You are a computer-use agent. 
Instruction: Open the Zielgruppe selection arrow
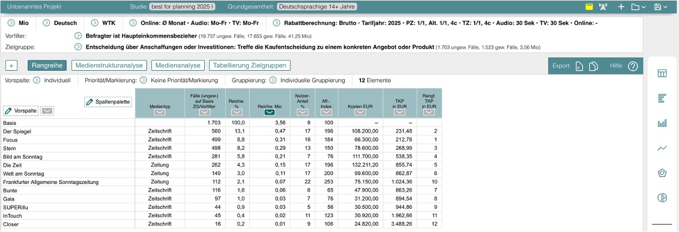tap(78, 47)
